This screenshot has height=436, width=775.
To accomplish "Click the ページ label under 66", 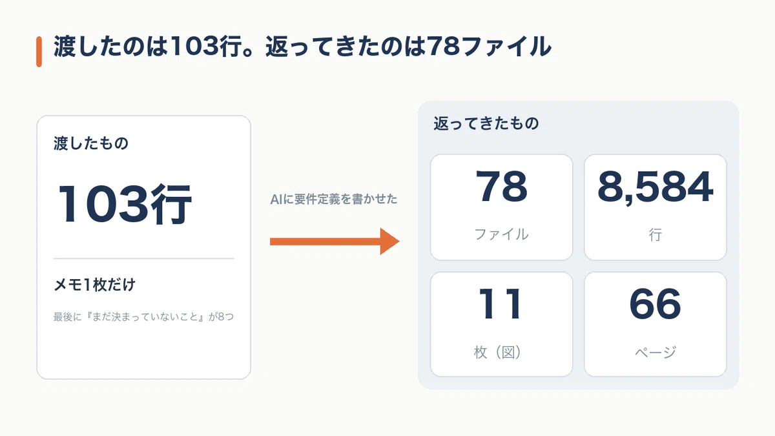I will (656, 352).
